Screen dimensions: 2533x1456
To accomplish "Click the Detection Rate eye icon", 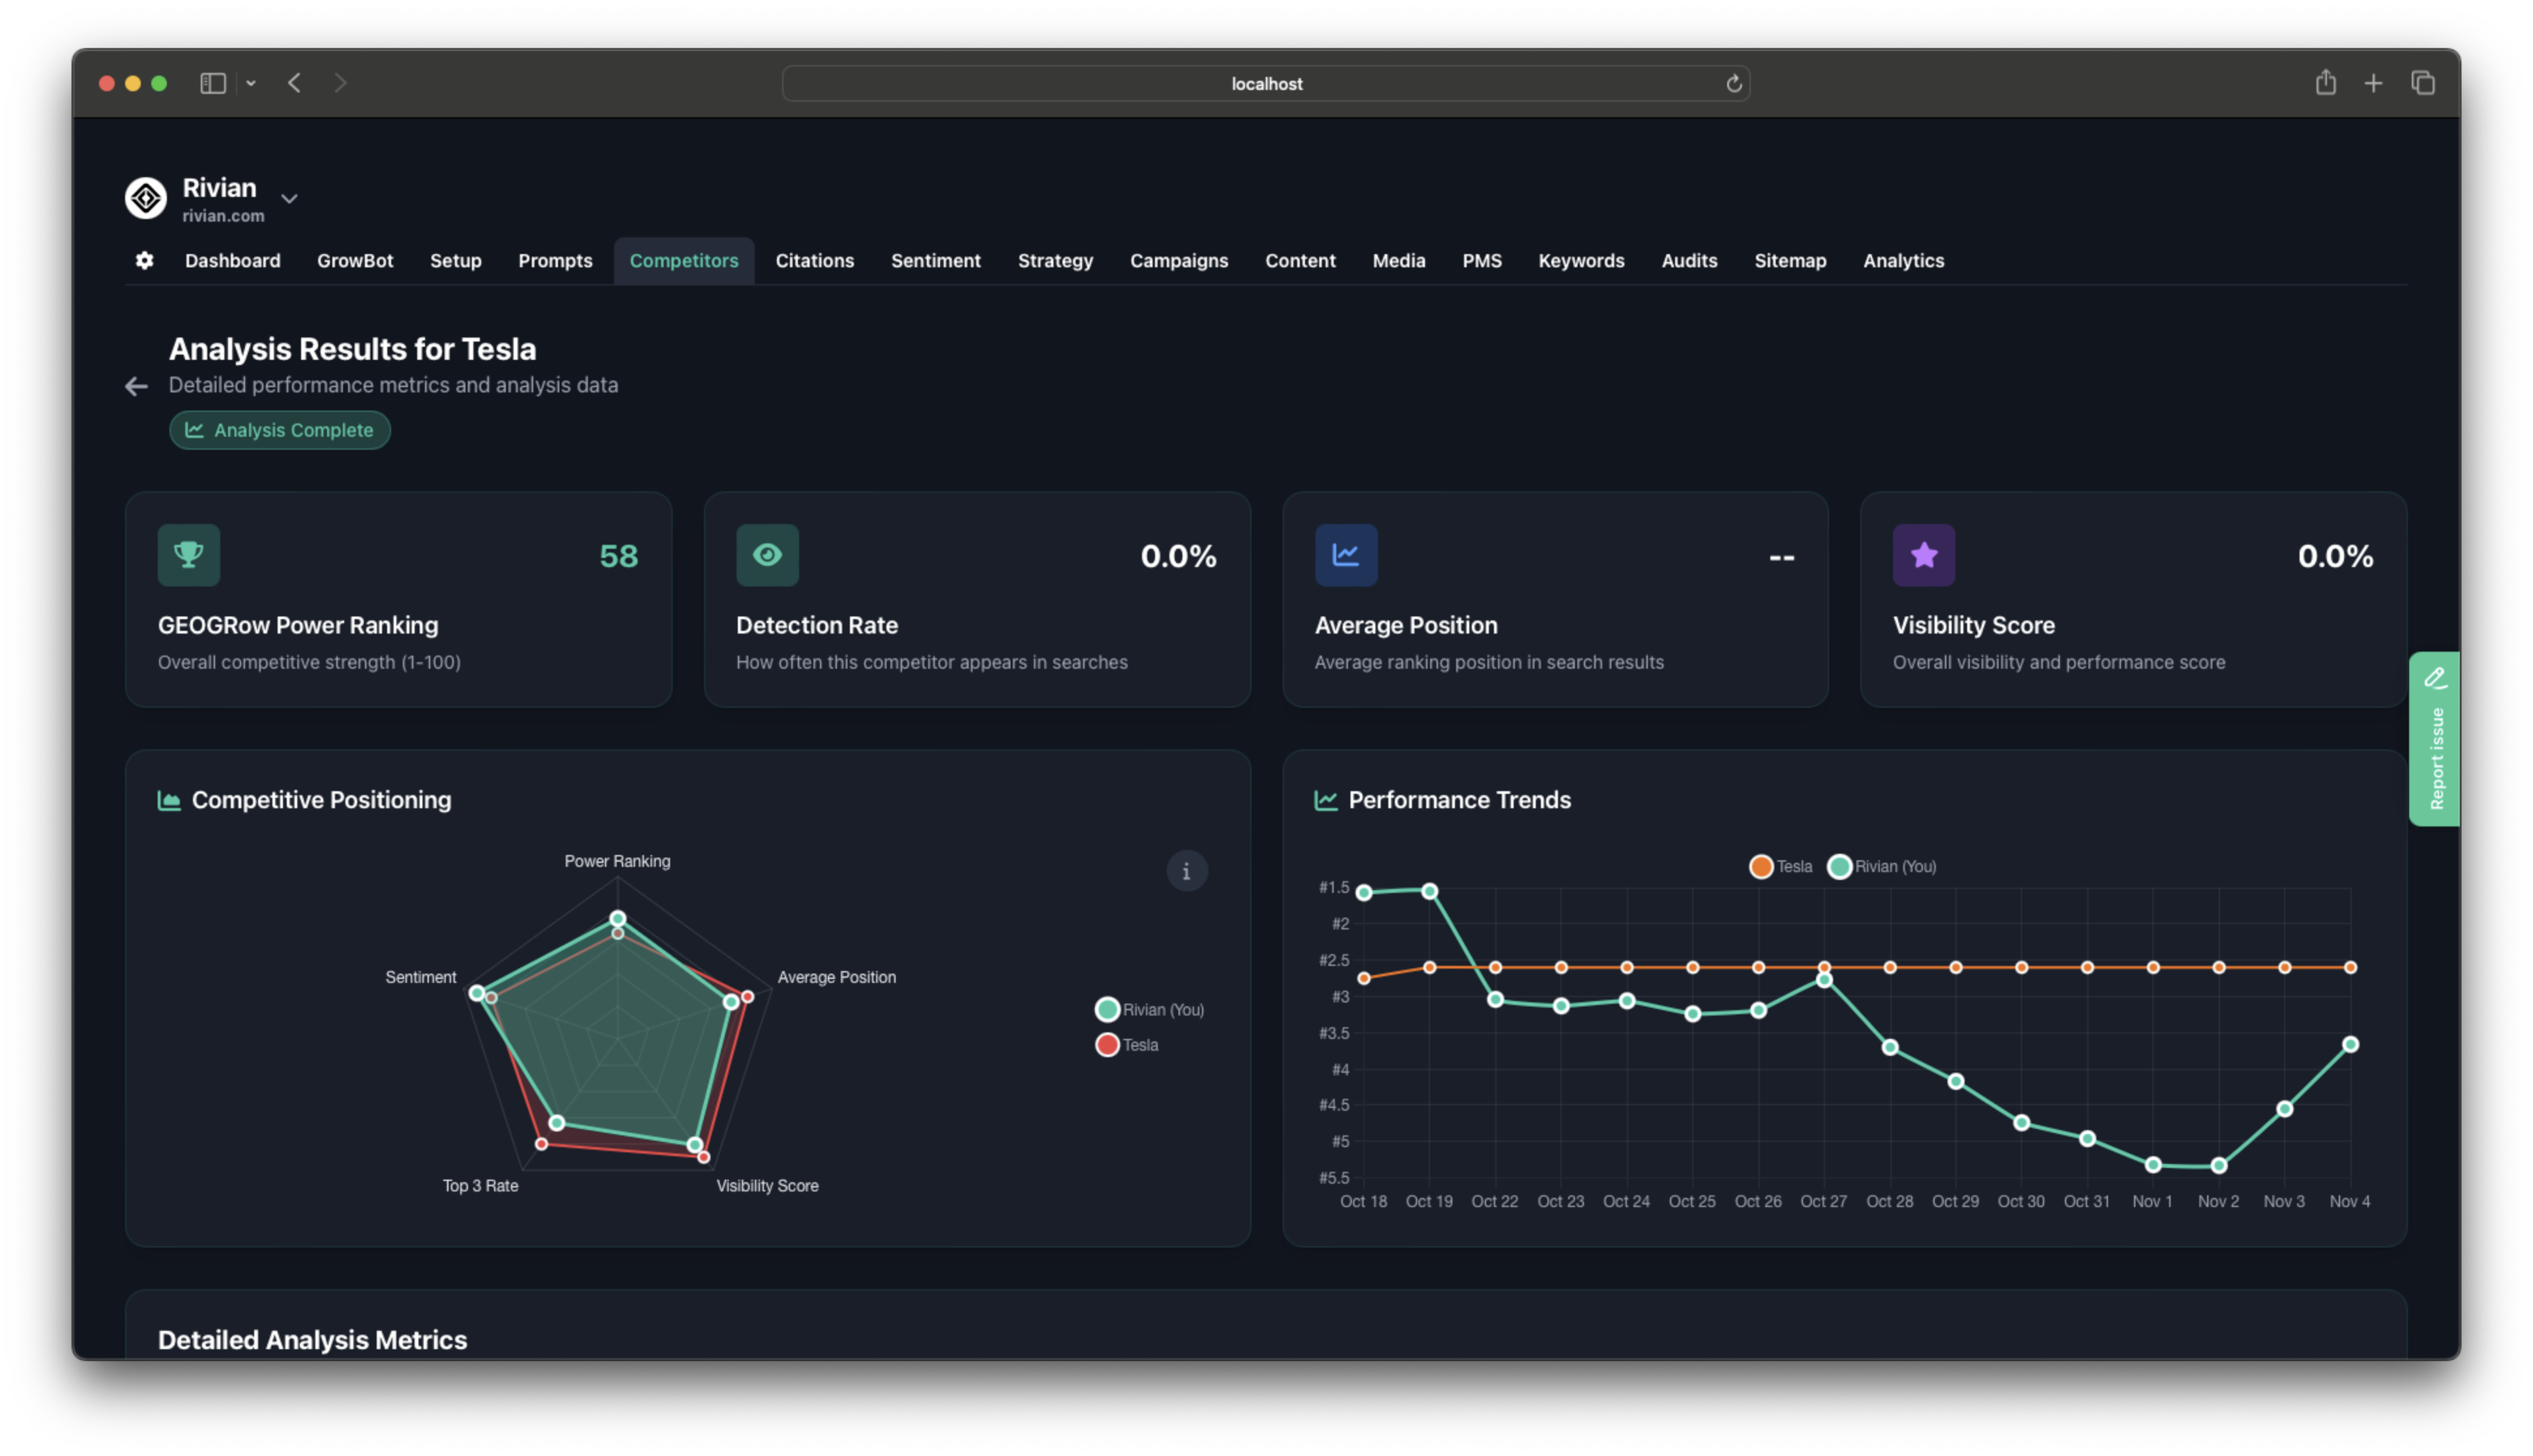I will click(x=766, y=555).
